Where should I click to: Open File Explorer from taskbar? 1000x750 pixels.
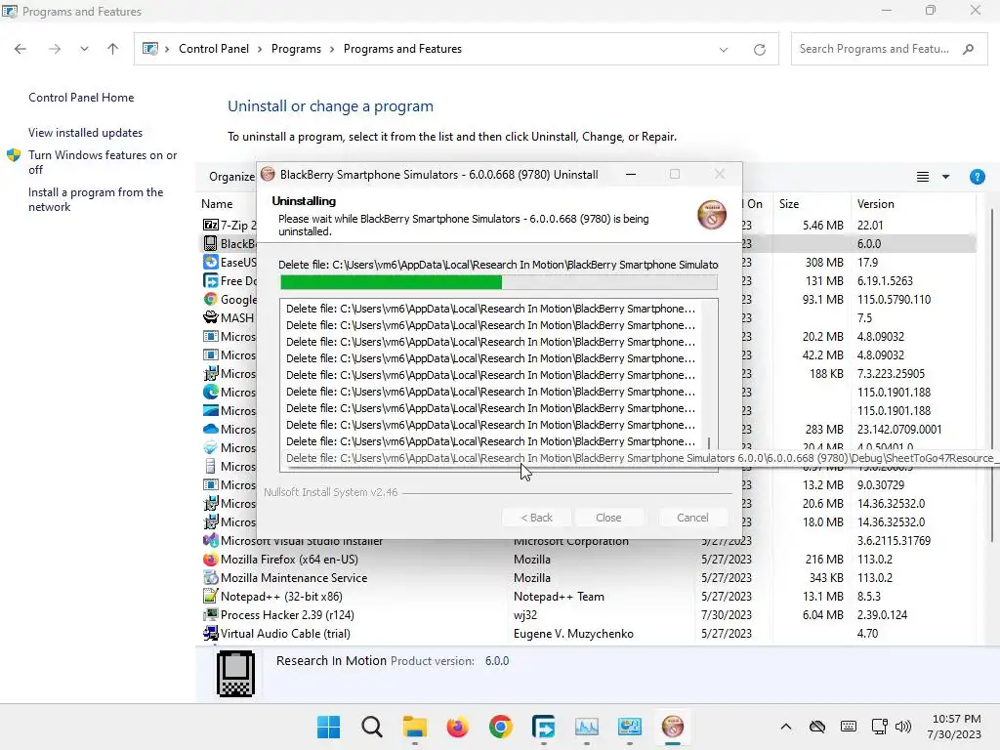coord(414,727)
